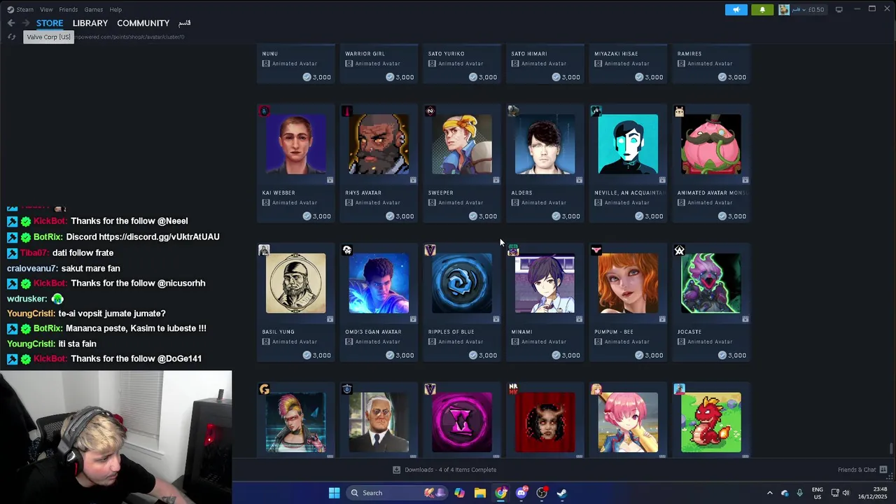Select the green-background red dragon pixel avatar
Viewport: 896px width, 504px height.
coord(711,422)
